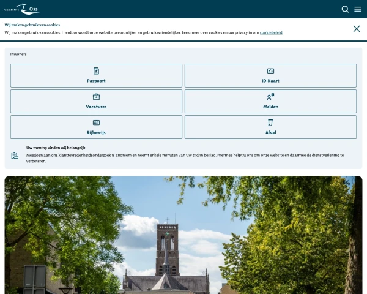This screenshot has height=294, width=367.
Task: Click the ID-Kaart icon
Action: point(270,71)
